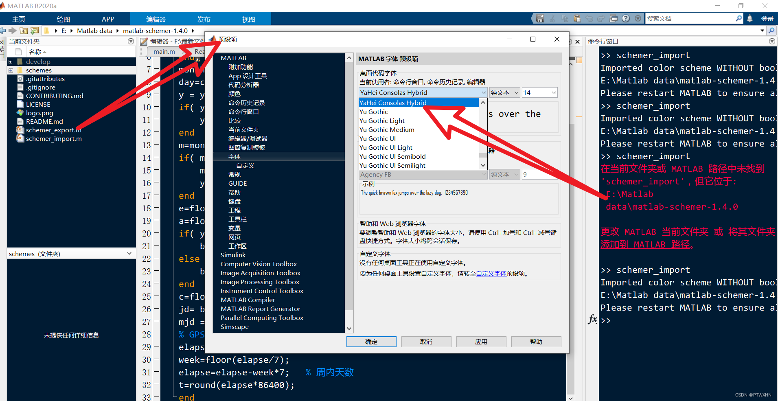The image size is (778, 401).
Task: Switch to the 编辑器 ribbon tab
Action: [x=156, y=19]
